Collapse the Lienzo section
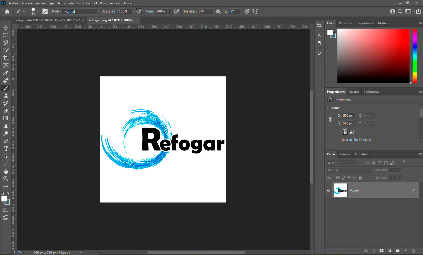423x255 pixels. [328, 108]
